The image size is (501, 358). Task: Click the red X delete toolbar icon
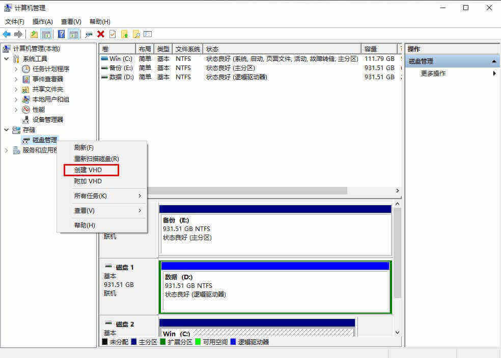(101, 34)
